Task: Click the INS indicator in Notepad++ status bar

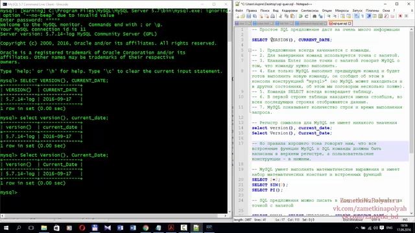Action: pos(405,220)
